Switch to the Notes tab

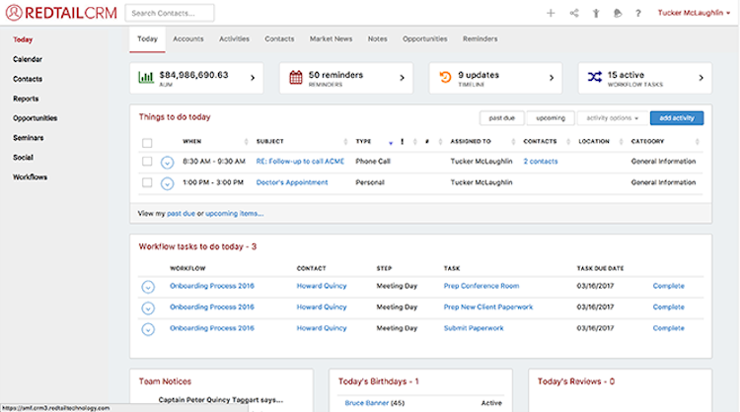[x=378, y=39]
